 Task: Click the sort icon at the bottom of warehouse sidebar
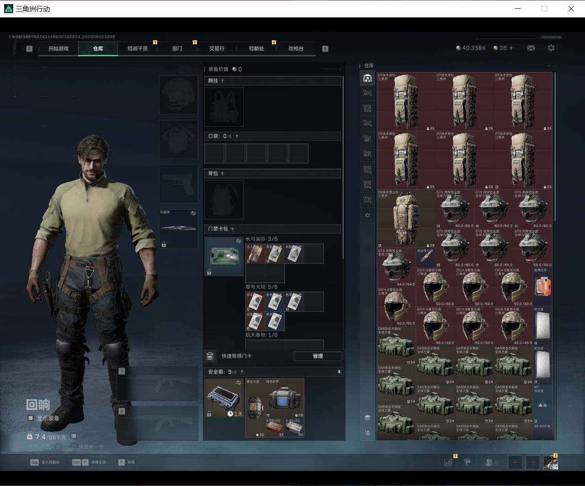click(x=367, y=433)
